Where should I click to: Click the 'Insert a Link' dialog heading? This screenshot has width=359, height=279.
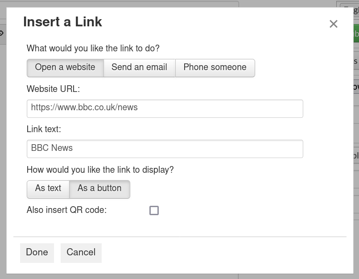(62, 22)
